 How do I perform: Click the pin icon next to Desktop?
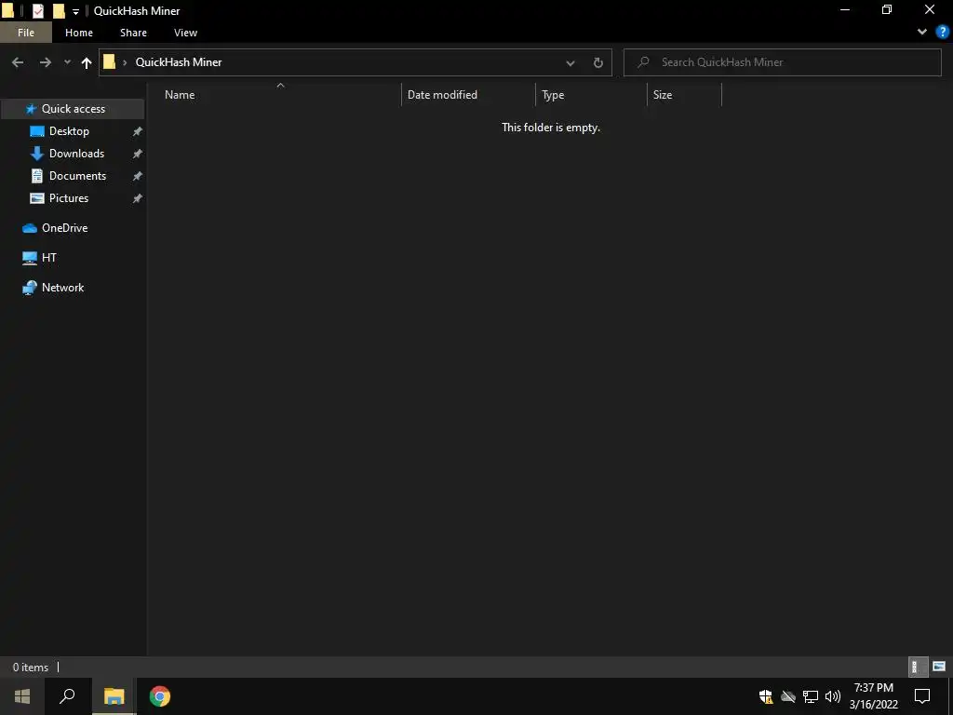click(138, 131)
